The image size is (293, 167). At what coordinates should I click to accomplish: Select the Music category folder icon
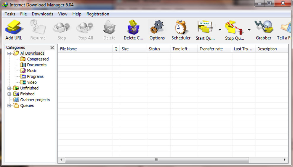pos(23,71)
